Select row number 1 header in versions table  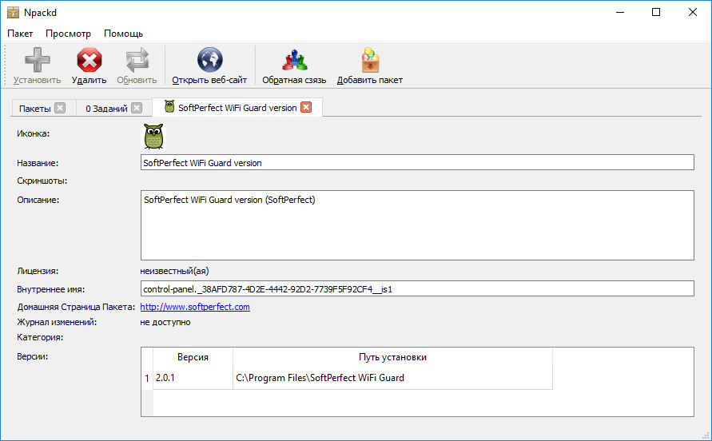[x=147, y=378]
